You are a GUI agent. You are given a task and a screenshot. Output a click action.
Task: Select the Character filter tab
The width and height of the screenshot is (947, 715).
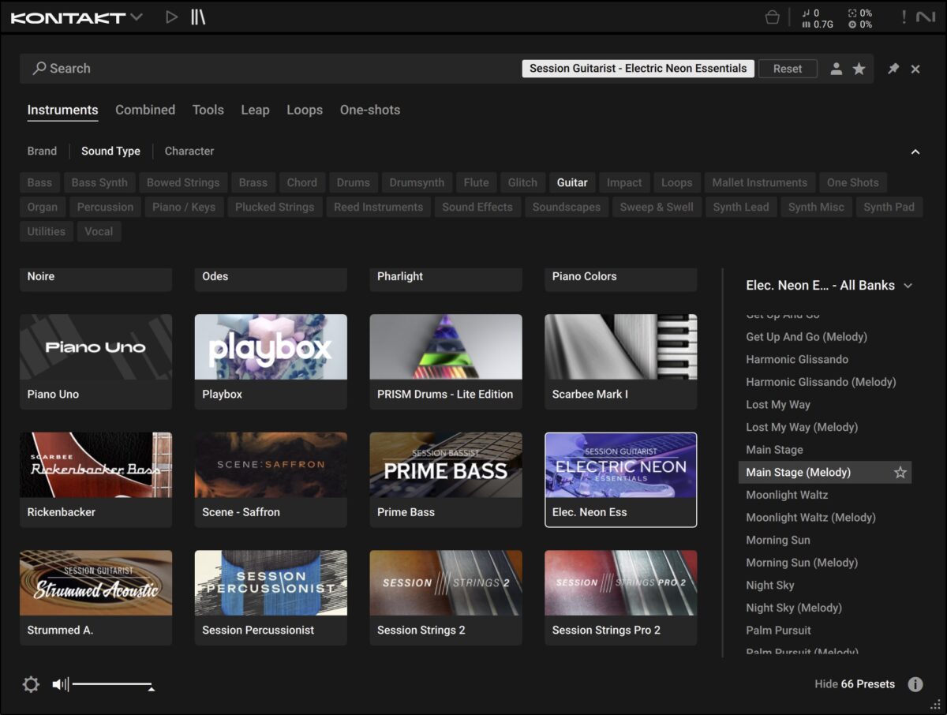[x=189, y=152]
